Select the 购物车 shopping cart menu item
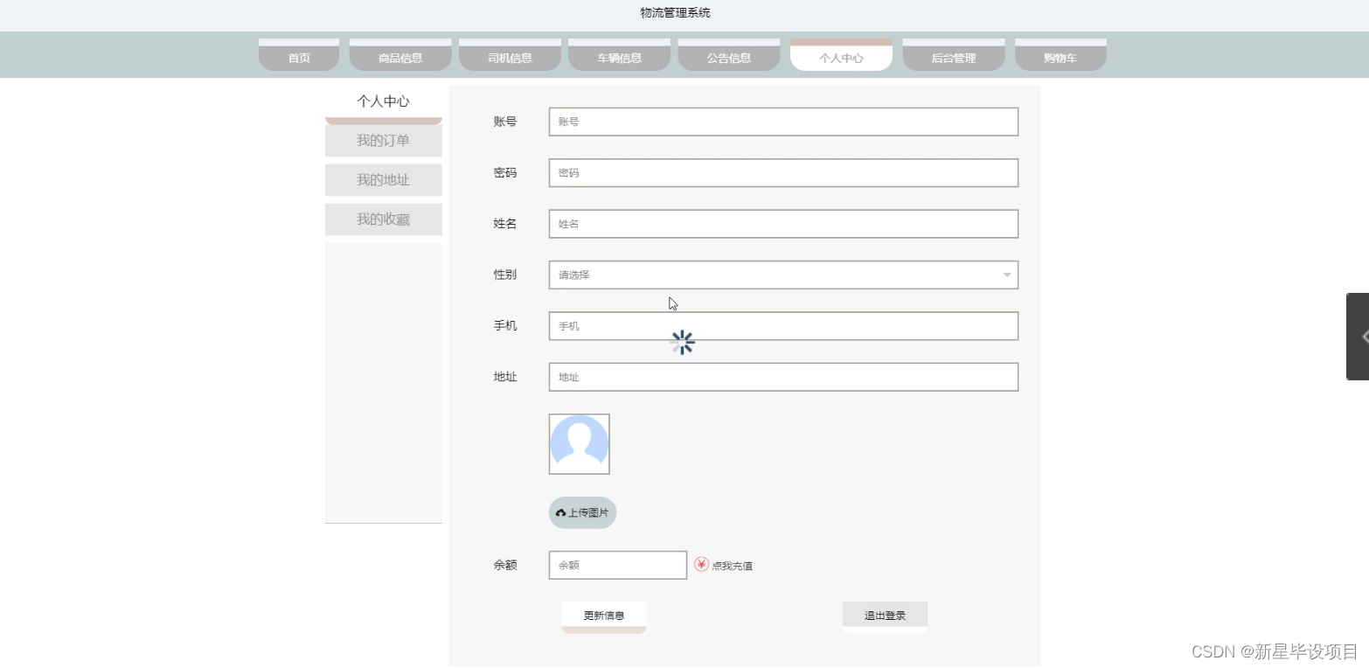 coord(1060,57)
